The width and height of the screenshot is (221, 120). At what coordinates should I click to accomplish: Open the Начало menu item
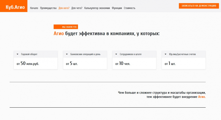[x=34, y=8]
